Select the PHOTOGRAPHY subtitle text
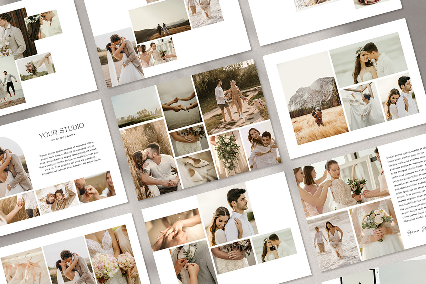 click(x=64, y=137)
